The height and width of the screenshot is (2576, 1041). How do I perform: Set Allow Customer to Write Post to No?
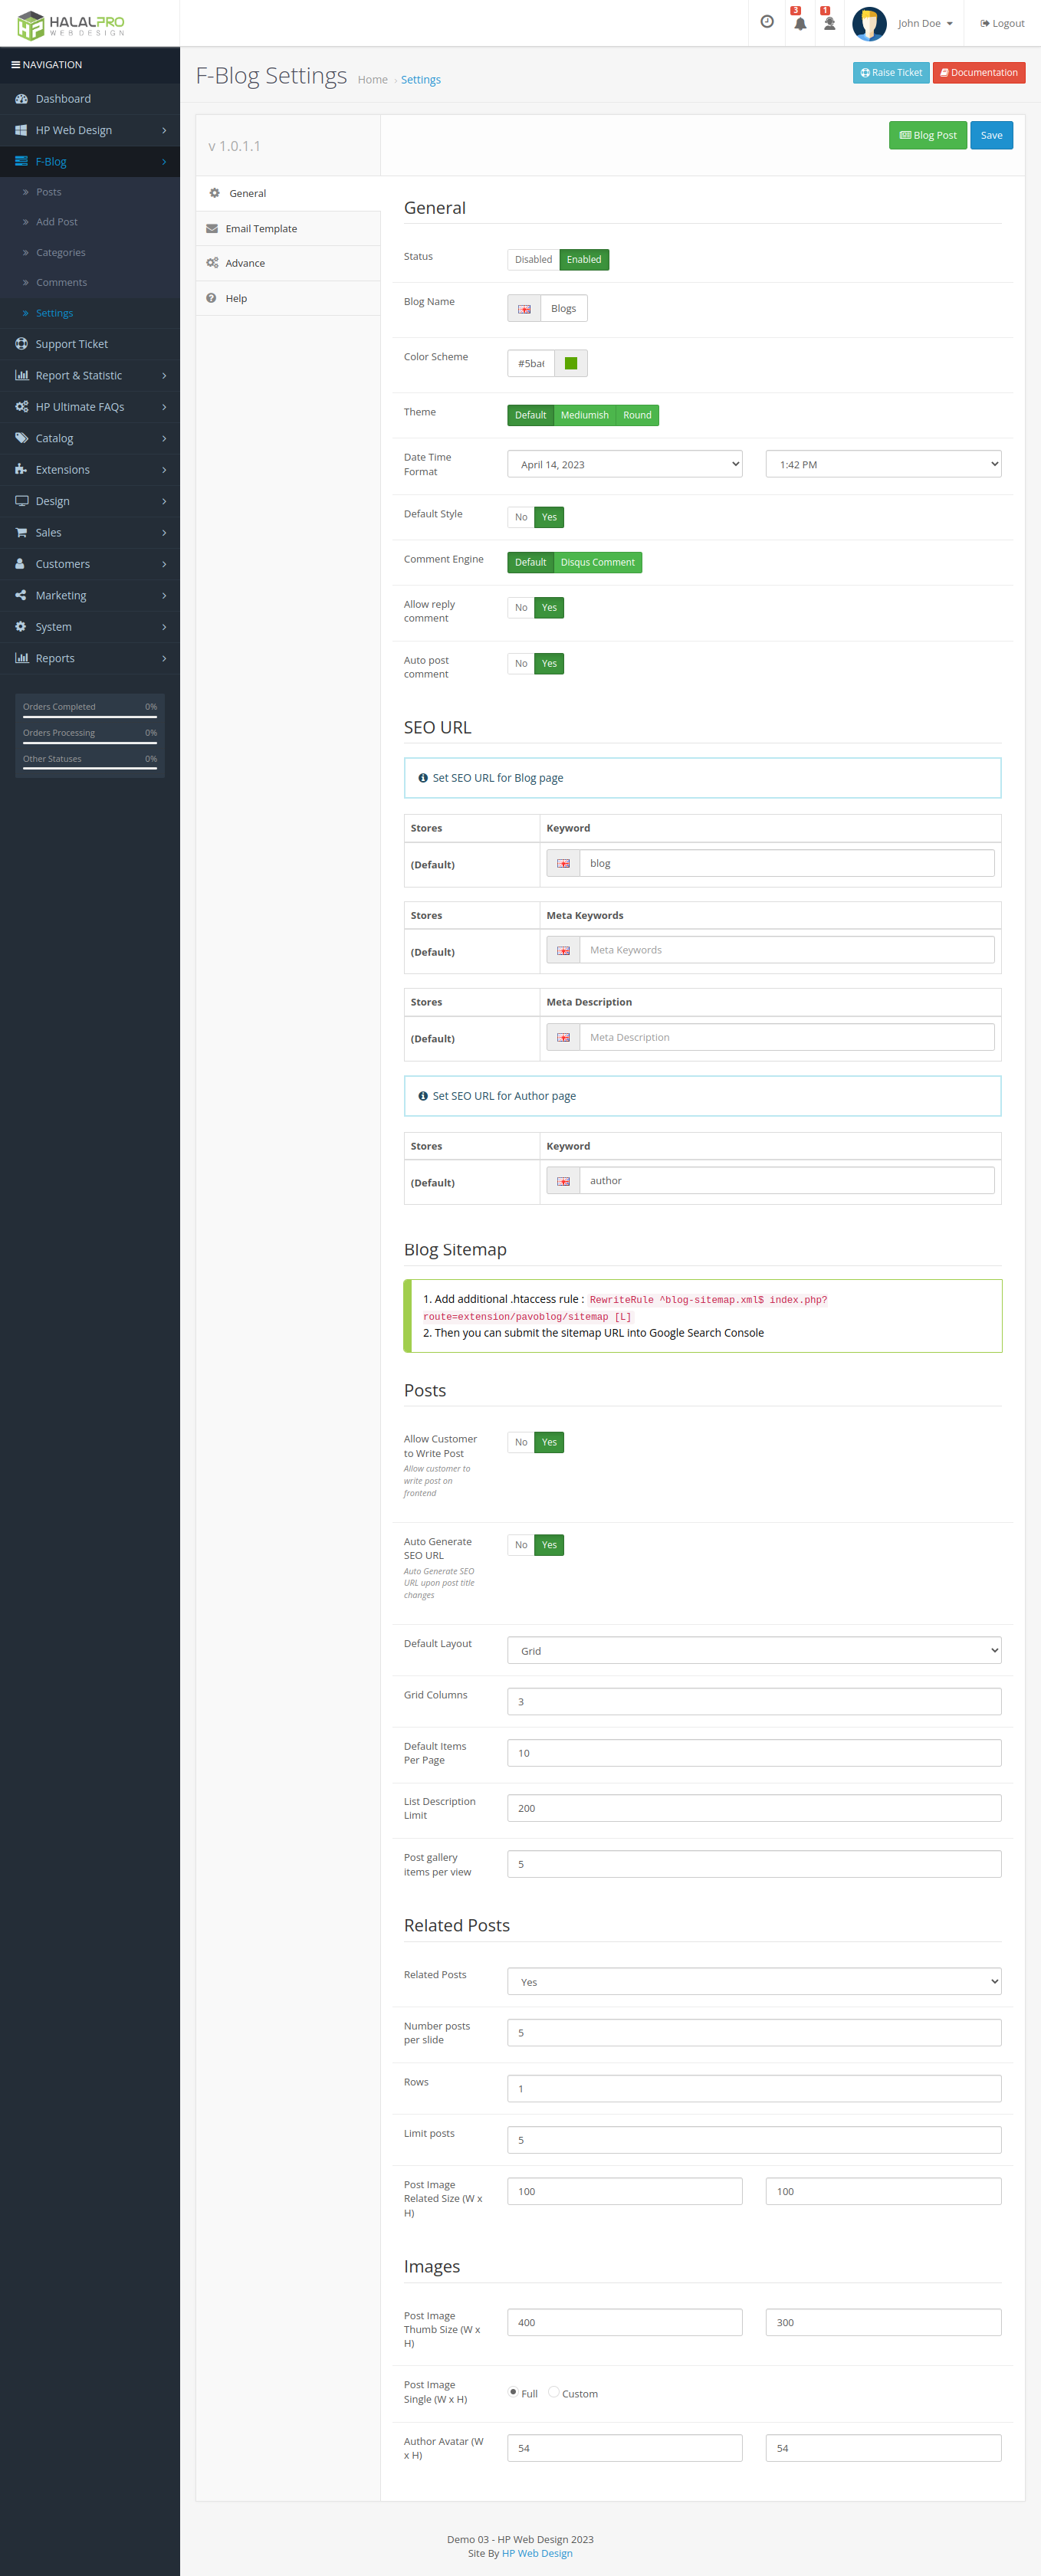pos(521,1442)
